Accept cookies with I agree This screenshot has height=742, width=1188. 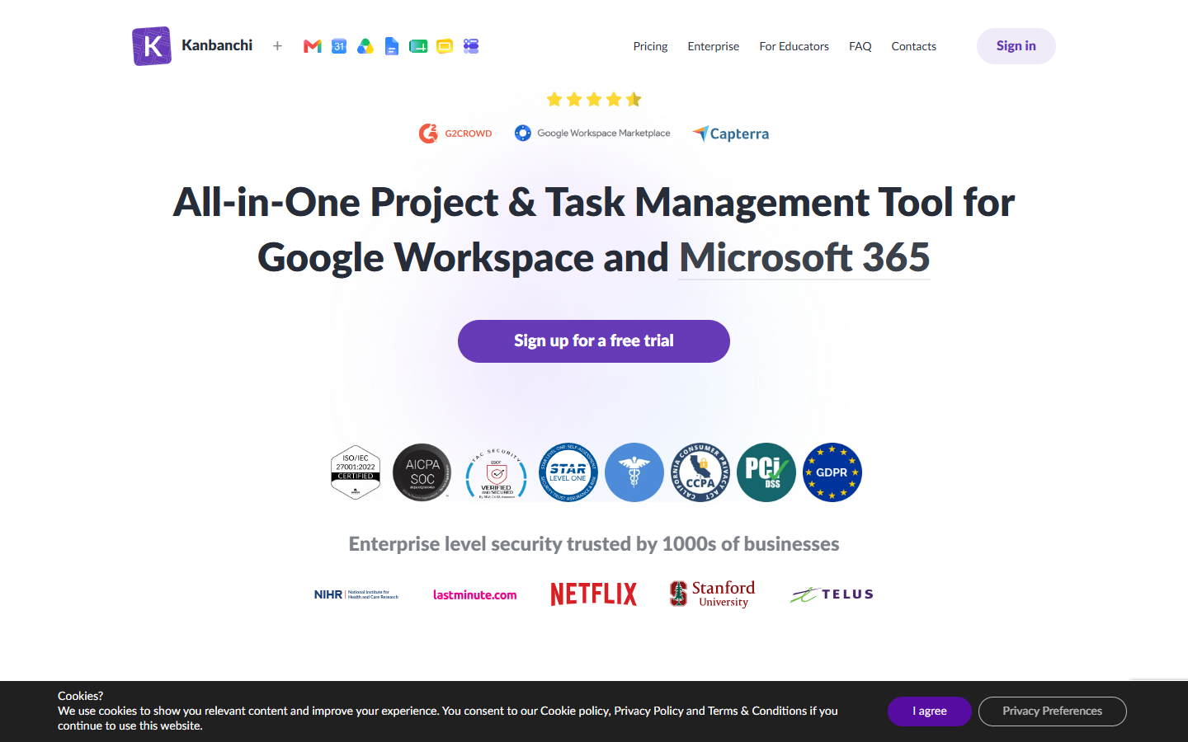click(930, 711)
